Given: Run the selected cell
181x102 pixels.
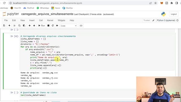Looking at the screenshot, I should point(42,25).
